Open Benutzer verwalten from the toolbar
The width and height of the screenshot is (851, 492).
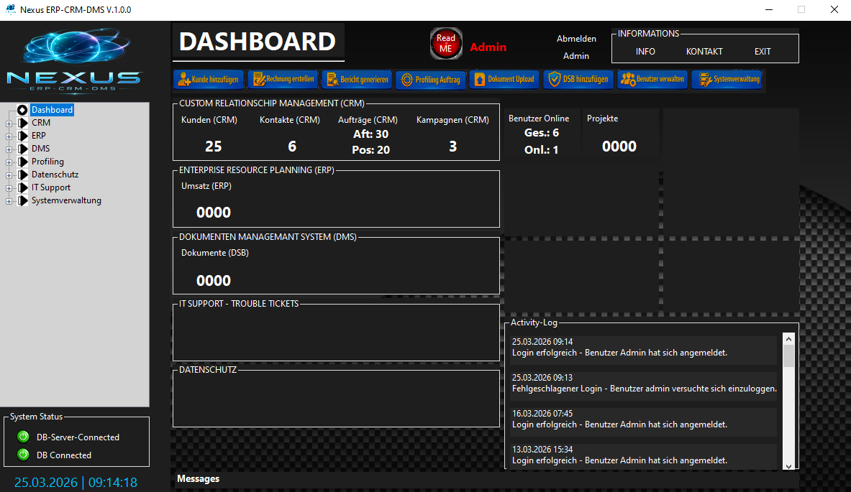pos(652,80)
